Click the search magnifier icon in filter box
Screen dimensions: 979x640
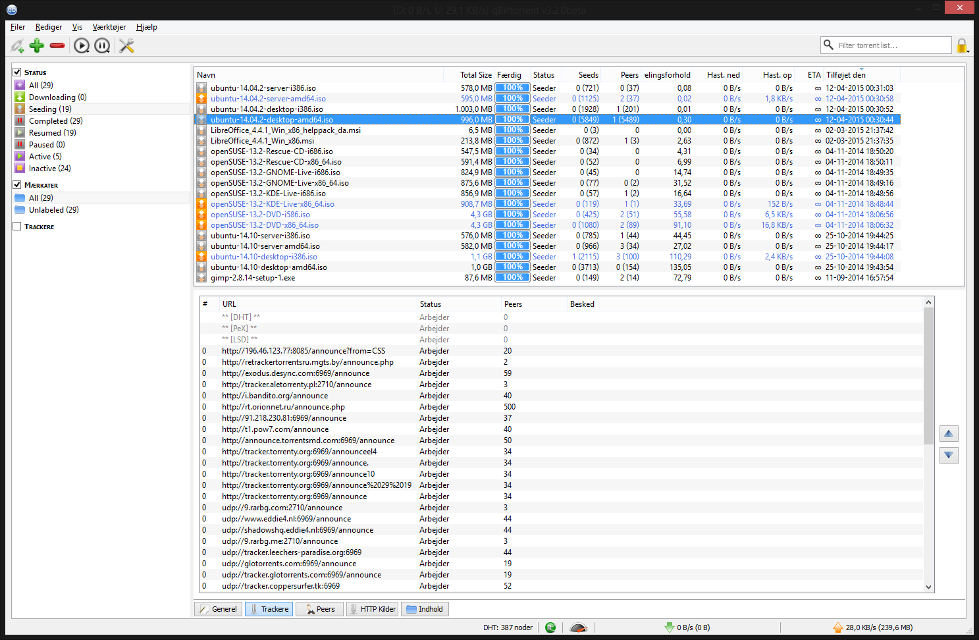(x=828, y=45)
